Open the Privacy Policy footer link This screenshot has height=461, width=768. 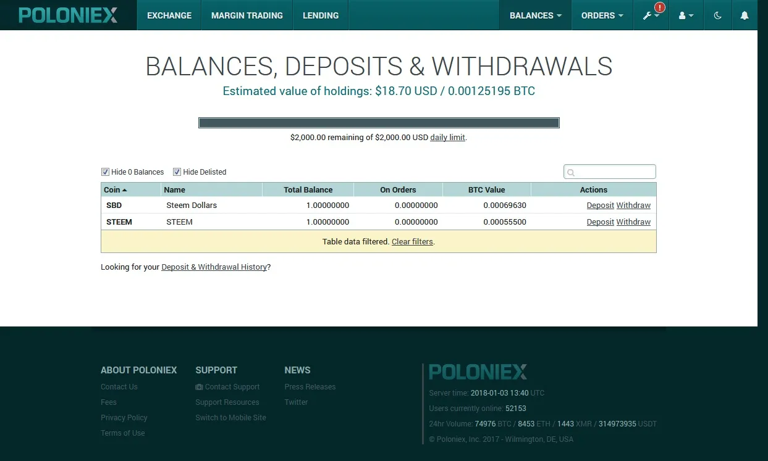(124, 418)
